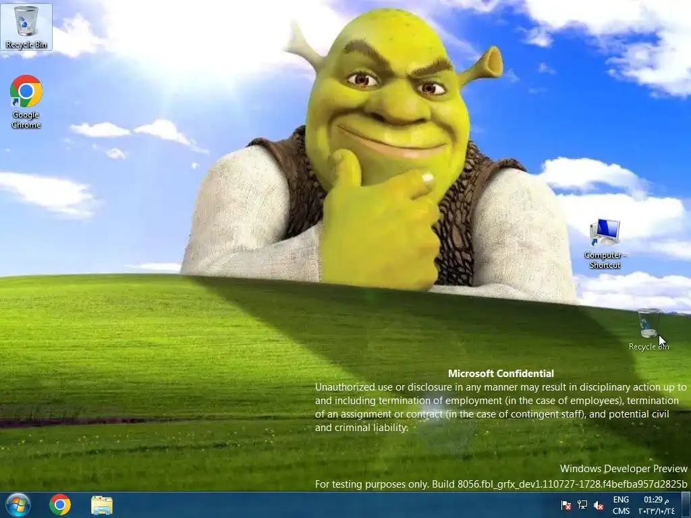Open File Explorer from the taskbar
The height and width of the screenshot is (518, 691).
(102, 505)
